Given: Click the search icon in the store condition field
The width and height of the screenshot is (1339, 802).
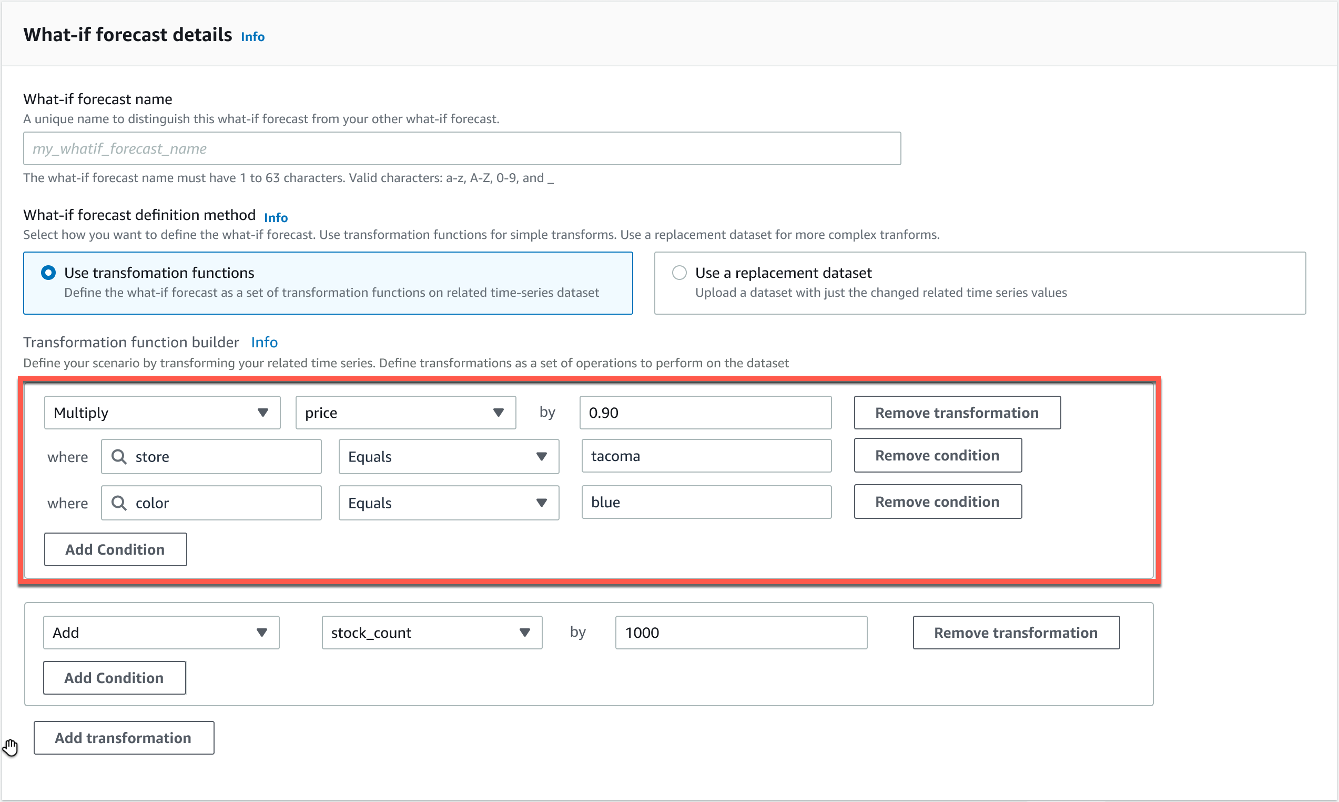Looking at the screenshot, I should 119,456.
